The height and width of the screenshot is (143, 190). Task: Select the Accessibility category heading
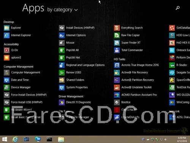point(11,44)
